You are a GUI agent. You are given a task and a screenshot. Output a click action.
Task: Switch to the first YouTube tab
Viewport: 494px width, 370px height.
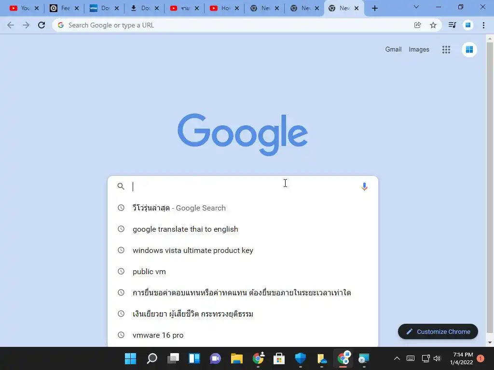point(20,8)
